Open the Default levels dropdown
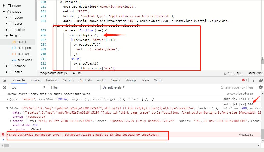The image size is (264, 152). tap(114, 87)
